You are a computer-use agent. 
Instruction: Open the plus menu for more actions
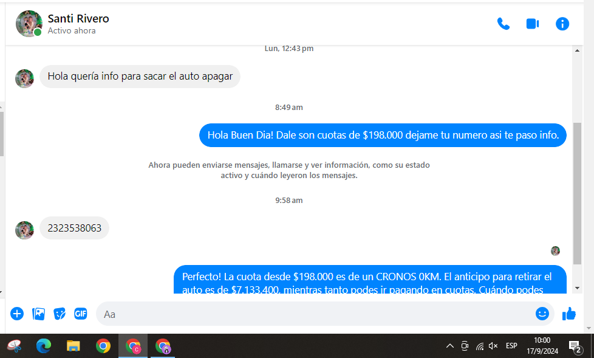[16, 314]
